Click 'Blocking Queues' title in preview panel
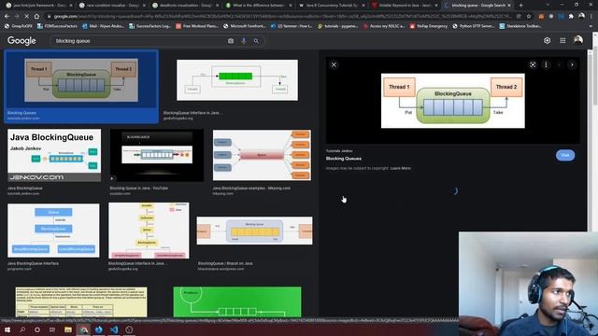The image size is (598, 336). click(344, 159)
